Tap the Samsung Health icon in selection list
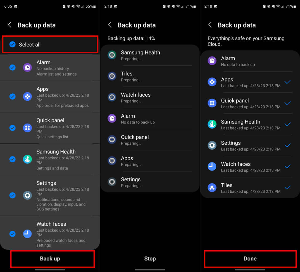300x272 pixels. coord(27,159)
